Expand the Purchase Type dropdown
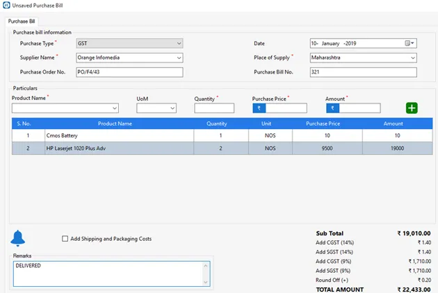This screenshot has width=438, height=293. tap(178, 43)
